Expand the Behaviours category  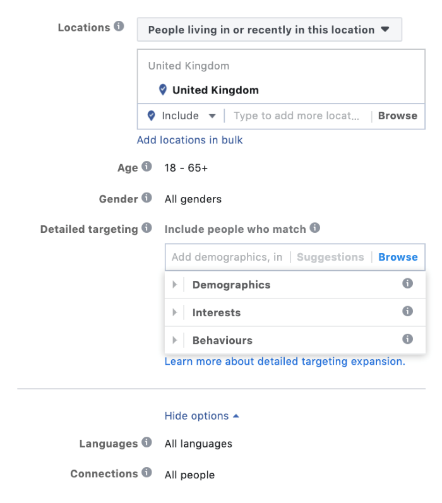[175, 340]
